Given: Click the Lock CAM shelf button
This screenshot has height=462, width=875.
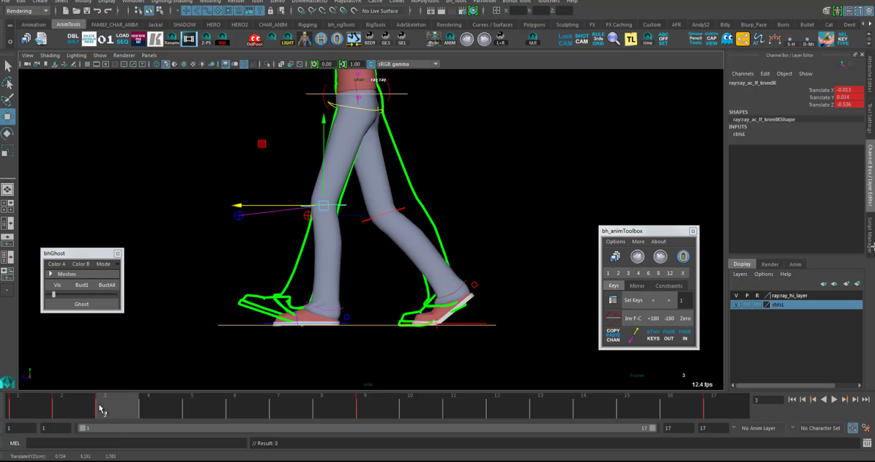Looking at the screenshot, I should (565, 39).
